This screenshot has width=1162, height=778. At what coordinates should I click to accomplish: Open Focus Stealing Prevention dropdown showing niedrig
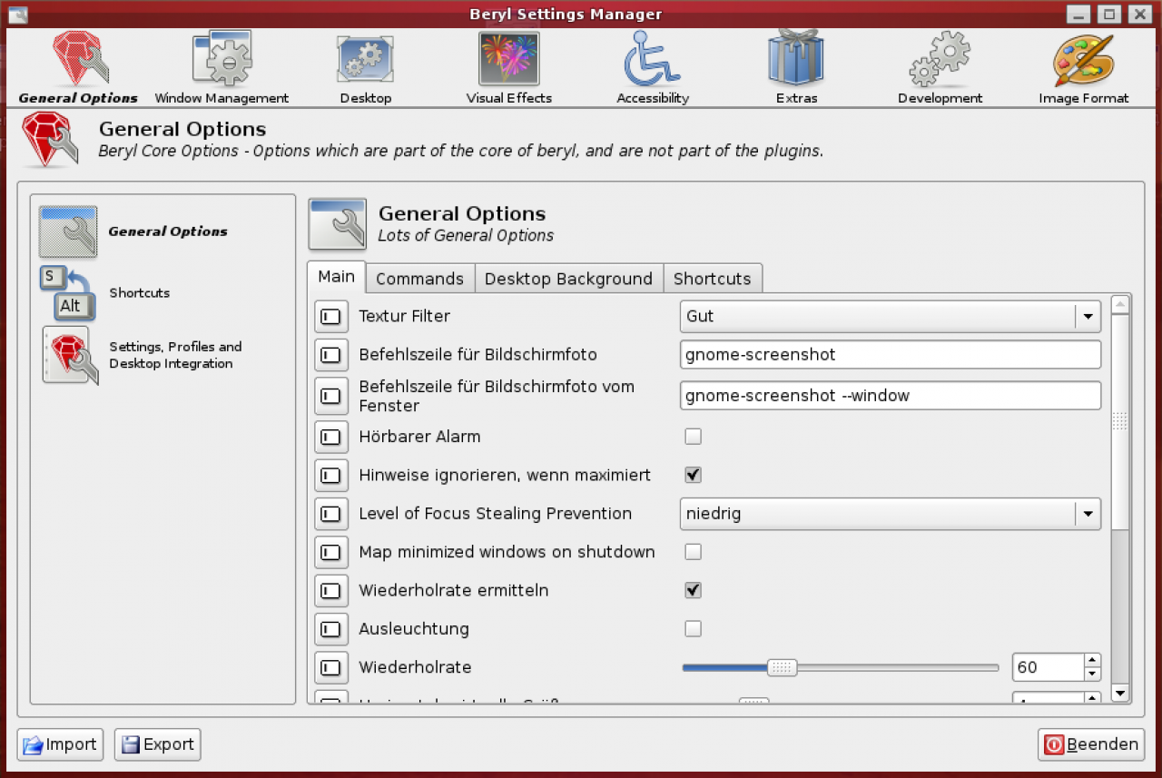pyautogui.click(x=891, y=514)
